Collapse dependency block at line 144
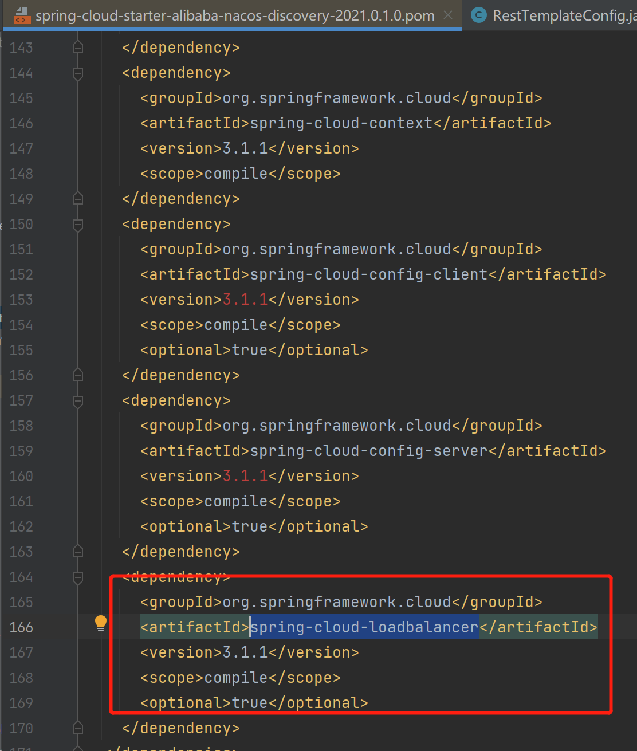 click(x=78, y=73)
